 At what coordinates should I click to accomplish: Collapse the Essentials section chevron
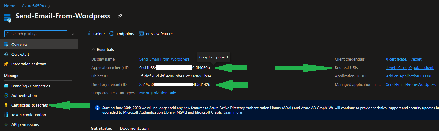tap(93, 50)
